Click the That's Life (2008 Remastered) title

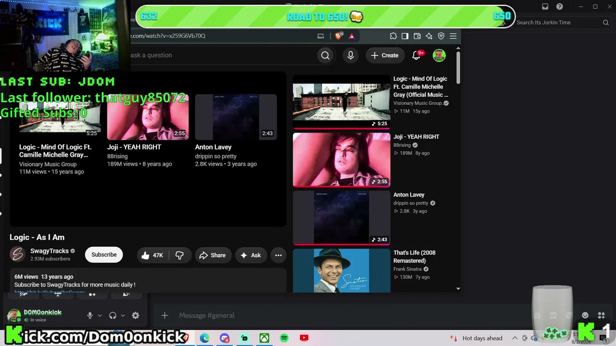pyautogui.click(x=414, y=257)
